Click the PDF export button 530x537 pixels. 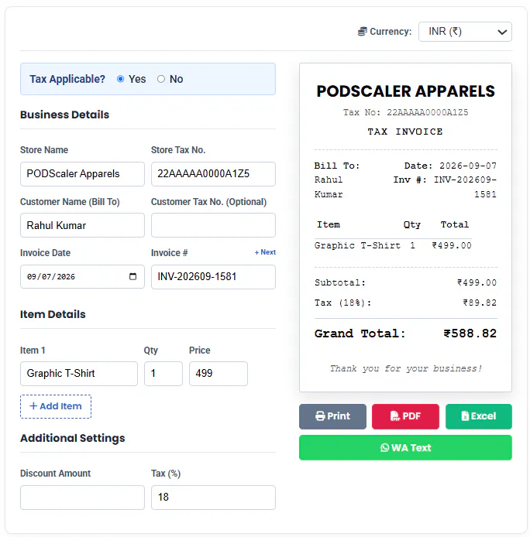405,416
